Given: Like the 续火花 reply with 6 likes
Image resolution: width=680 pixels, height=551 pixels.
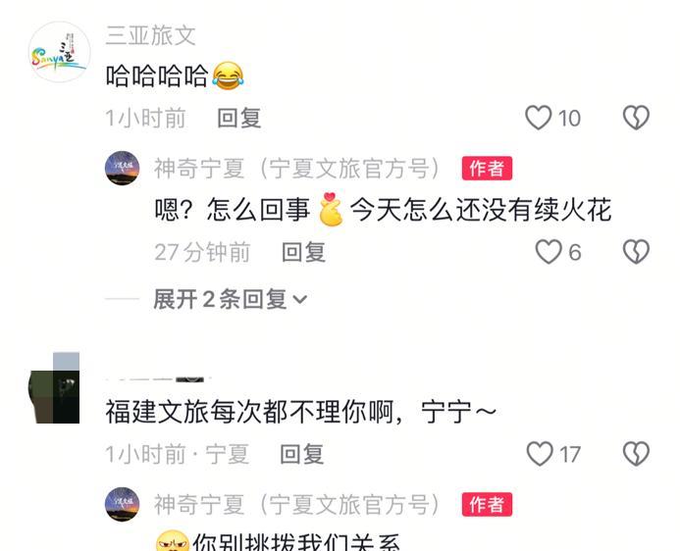Looking at the screenshot, I should point(549,252).
